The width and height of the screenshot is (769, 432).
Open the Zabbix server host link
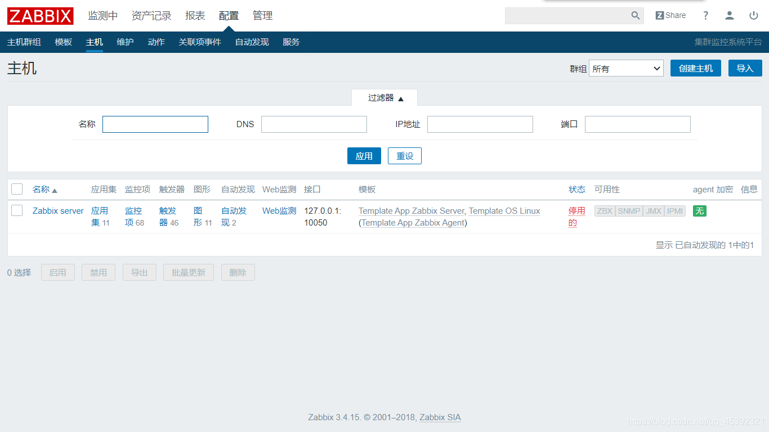(58, 211)
